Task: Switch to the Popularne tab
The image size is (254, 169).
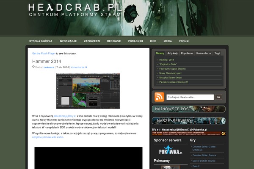Action: pyautogui.click(x=187, y=53)
